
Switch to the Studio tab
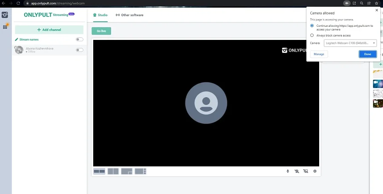click(100, 15)
